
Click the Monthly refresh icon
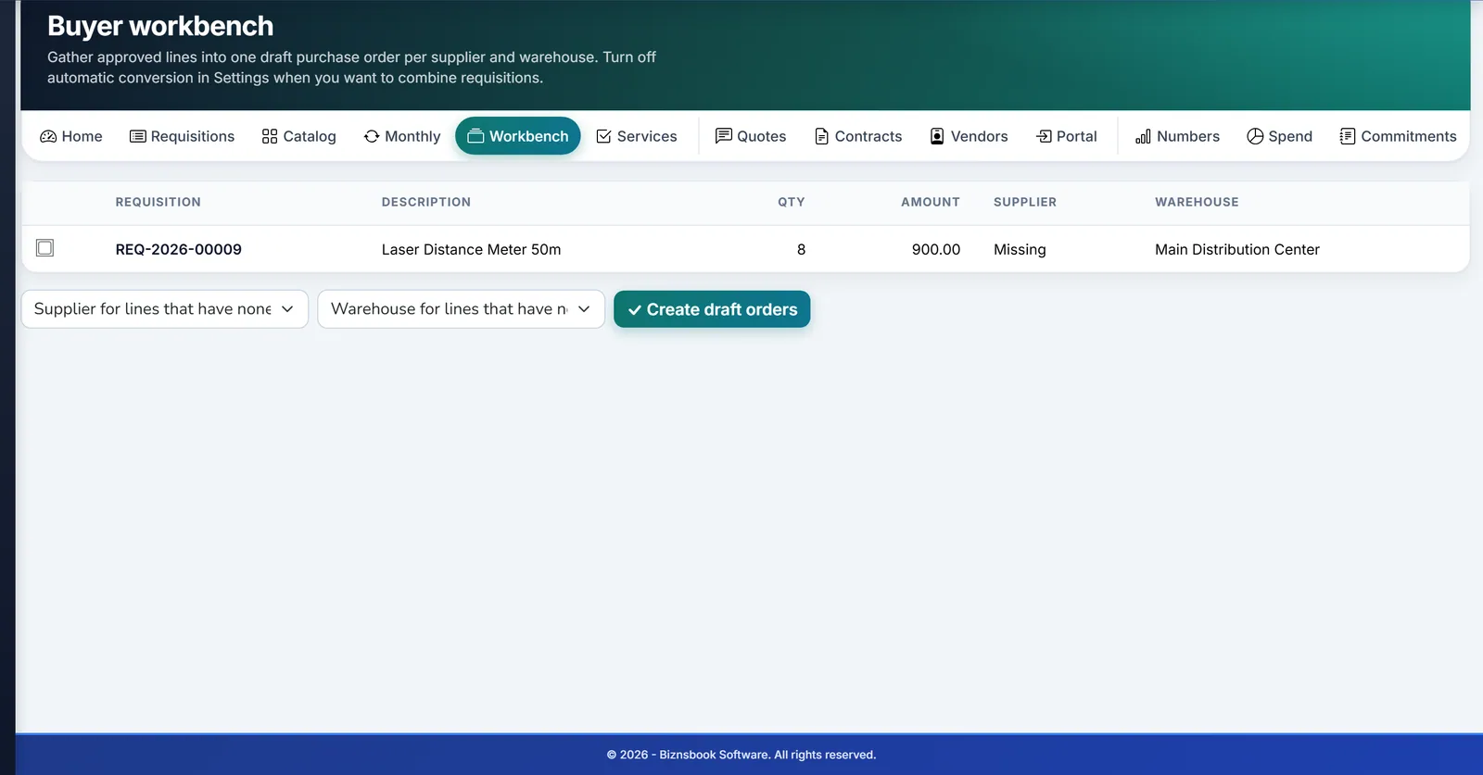coord(372,136)
